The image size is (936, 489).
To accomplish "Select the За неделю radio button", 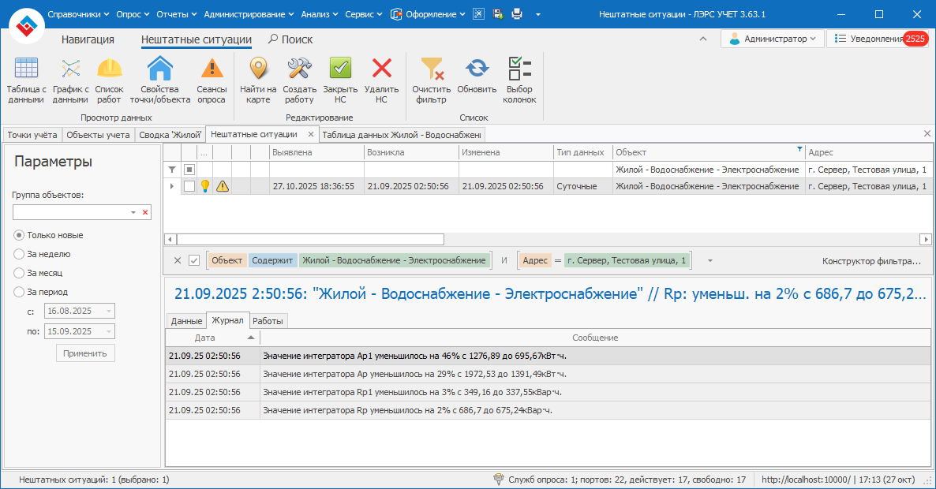I will (x=19, y=254).
